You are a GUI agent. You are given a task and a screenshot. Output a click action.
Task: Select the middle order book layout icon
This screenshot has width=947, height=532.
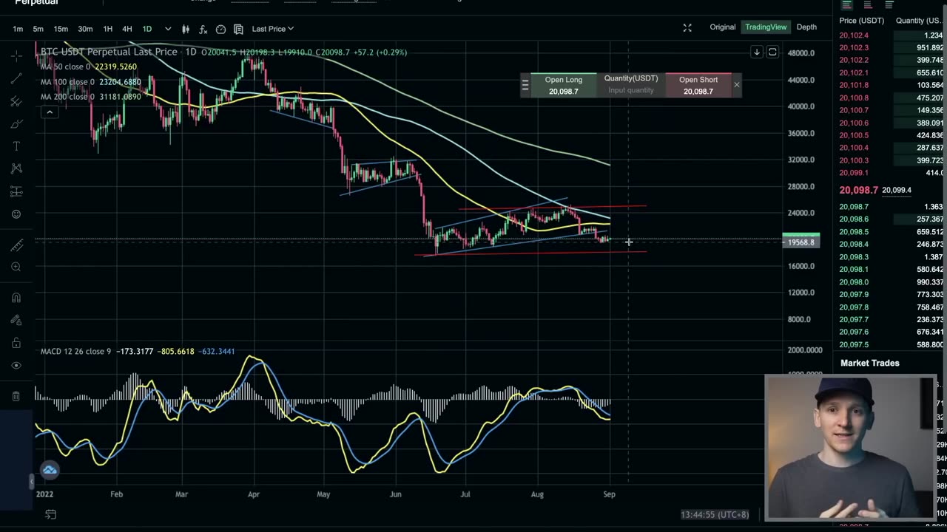868,4
